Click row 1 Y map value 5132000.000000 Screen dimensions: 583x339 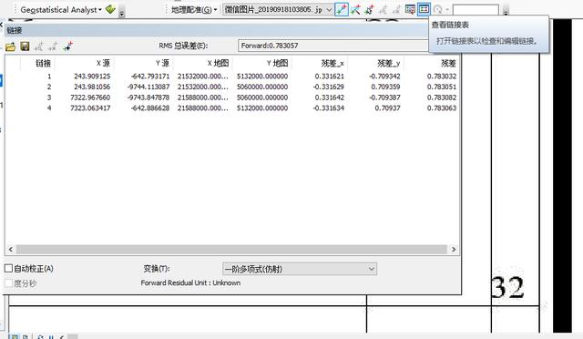[262, 77]
